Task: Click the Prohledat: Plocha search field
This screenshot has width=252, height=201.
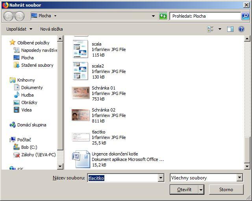Action: point(205,16)
